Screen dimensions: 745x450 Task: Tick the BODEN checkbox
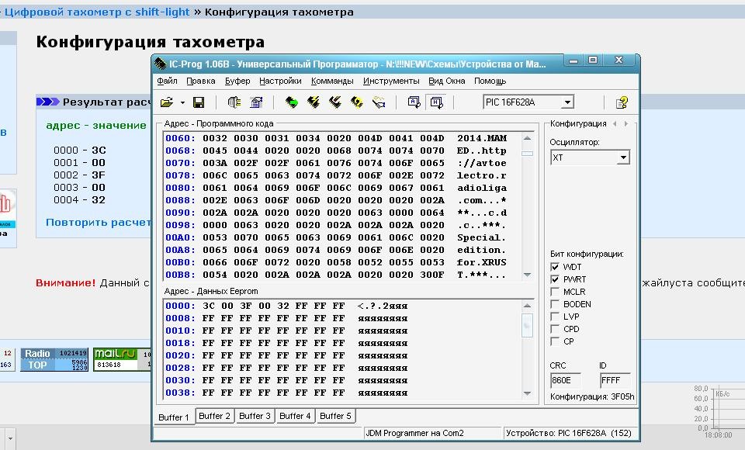554,304
